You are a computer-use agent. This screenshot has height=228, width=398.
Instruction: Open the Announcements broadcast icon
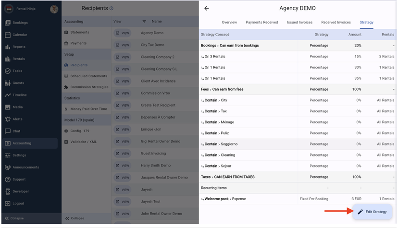[8, 168]
